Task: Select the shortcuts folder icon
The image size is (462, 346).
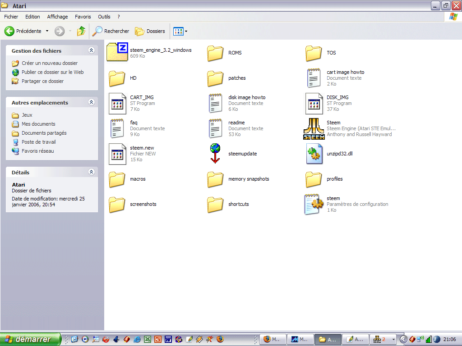Action: [x=215, y=205]
